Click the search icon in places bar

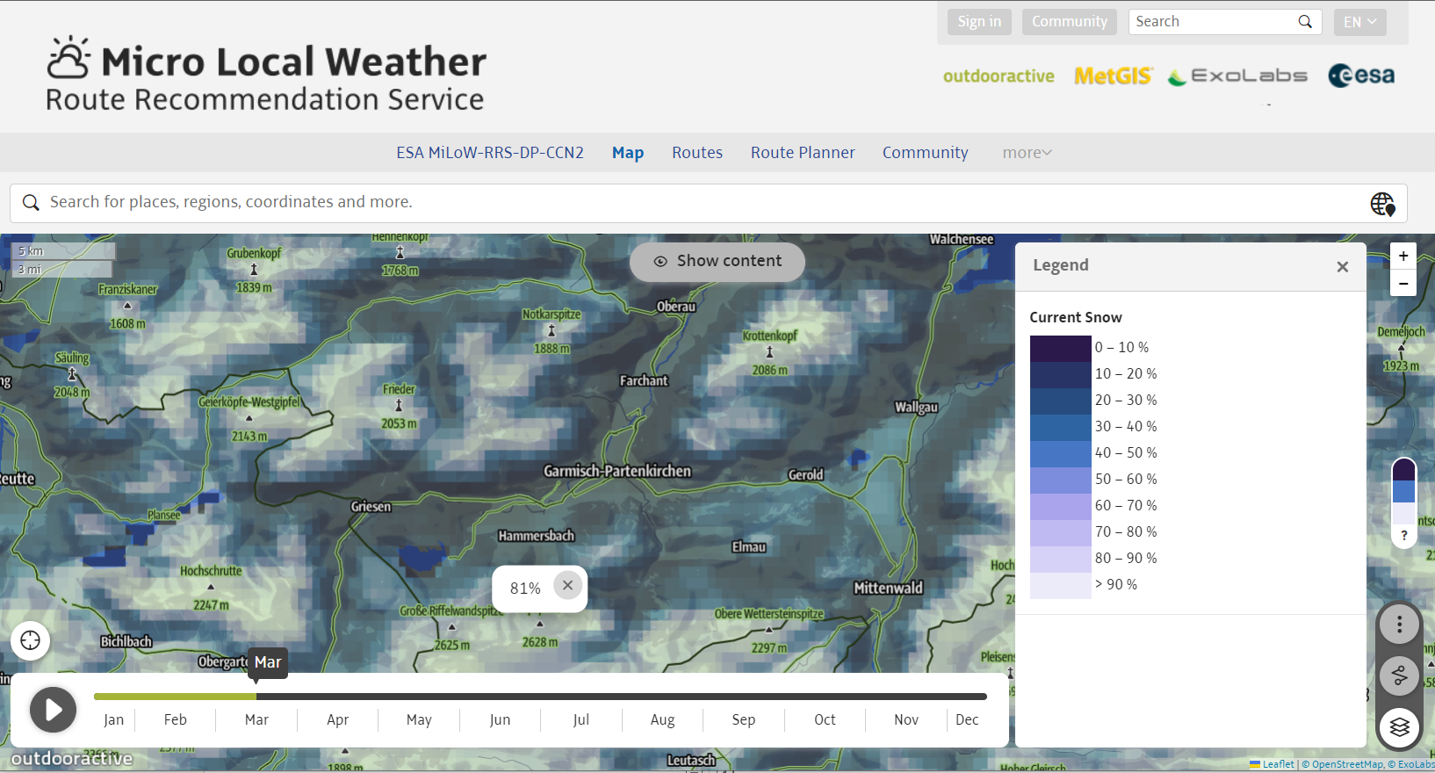[x=31, y=203]
